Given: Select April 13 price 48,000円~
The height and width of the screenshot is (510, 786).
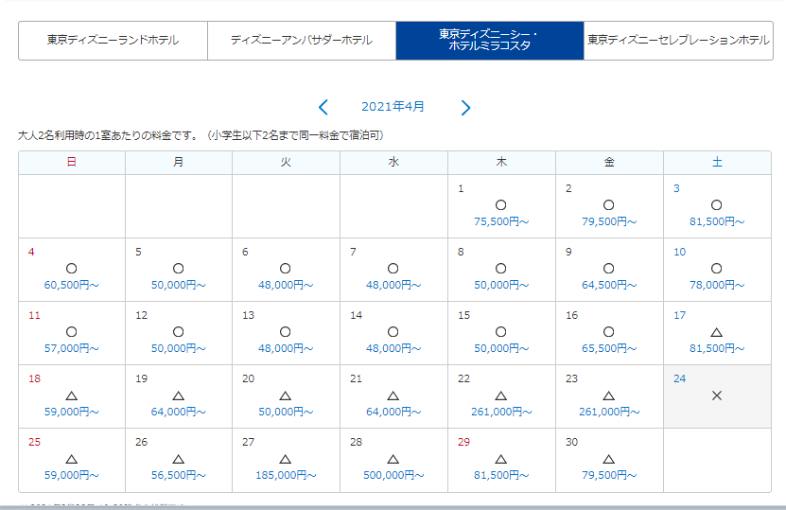Looking at the screenshot, I should point(286,348).
